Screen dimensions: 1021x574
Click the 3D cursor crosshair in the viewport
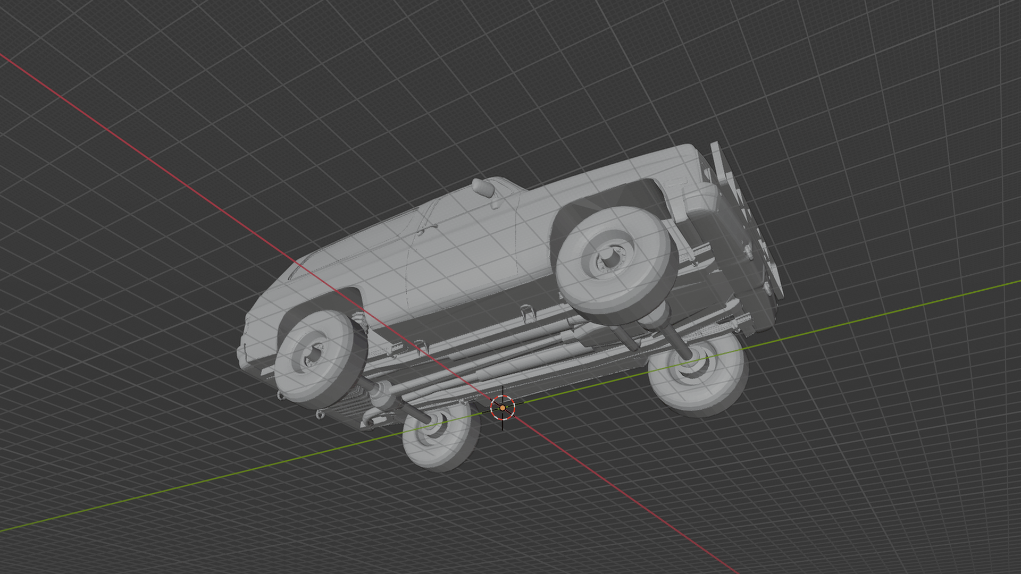click(503, 408)
